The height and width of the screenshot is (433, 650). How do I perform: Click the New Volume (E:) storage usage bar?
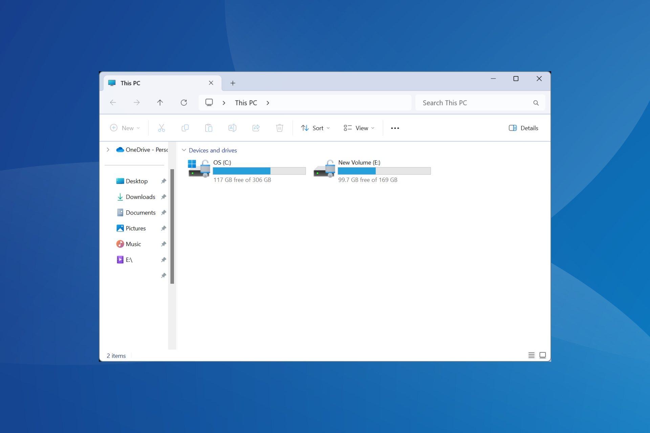click(x=384, y=171)
